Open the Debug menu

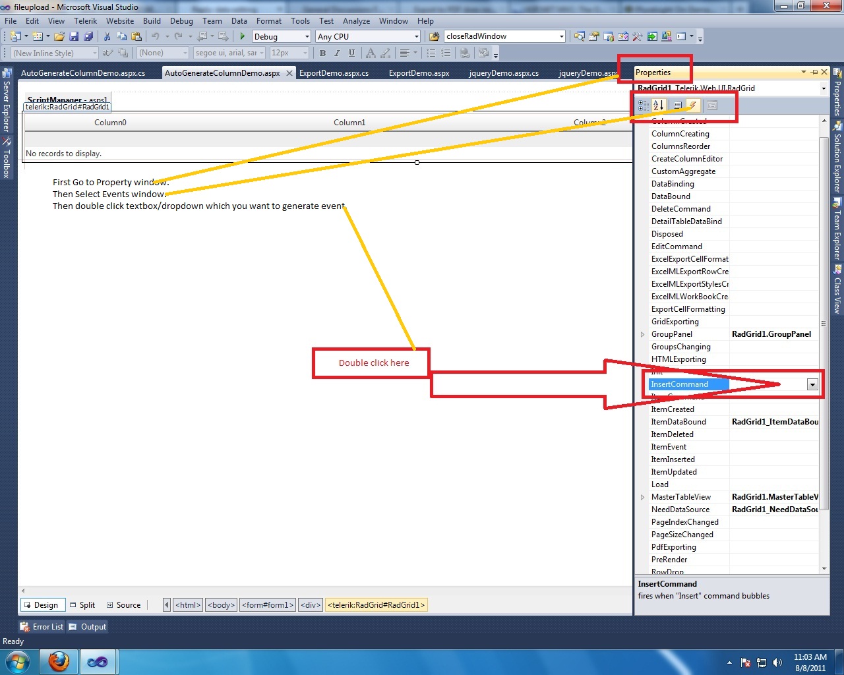click(181, 21)
